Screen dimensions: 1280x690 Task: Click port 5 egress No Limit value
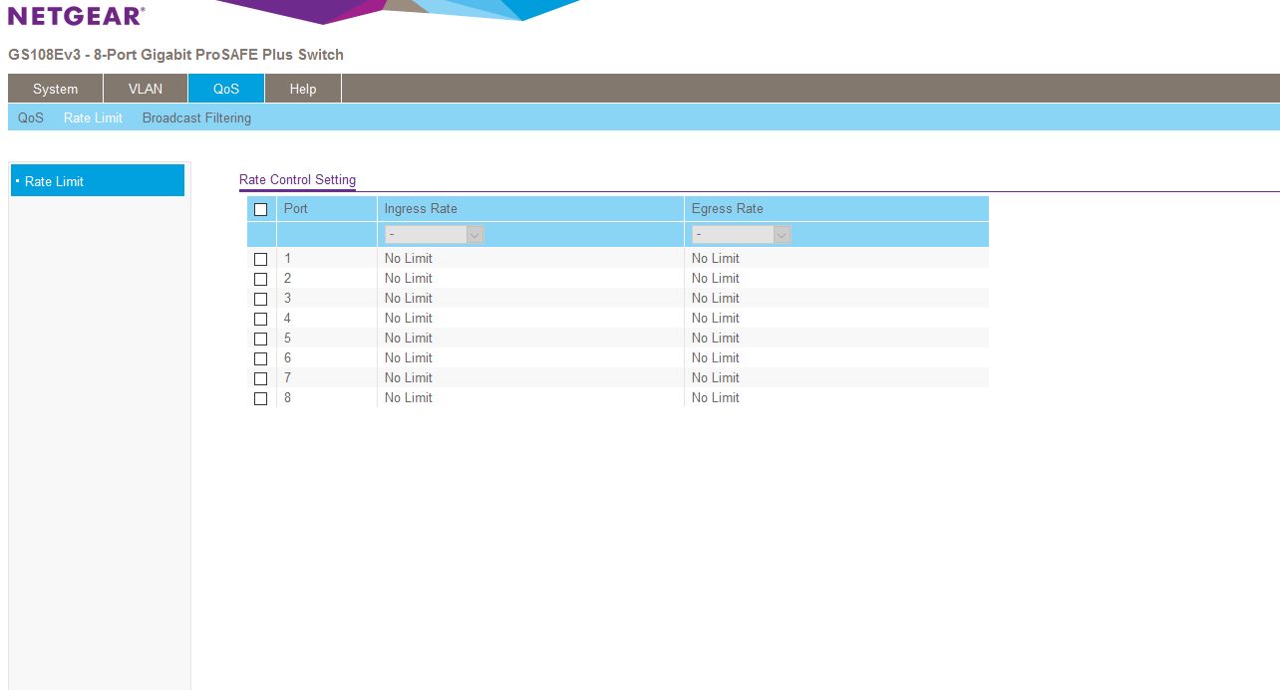(x=716, y=338)
